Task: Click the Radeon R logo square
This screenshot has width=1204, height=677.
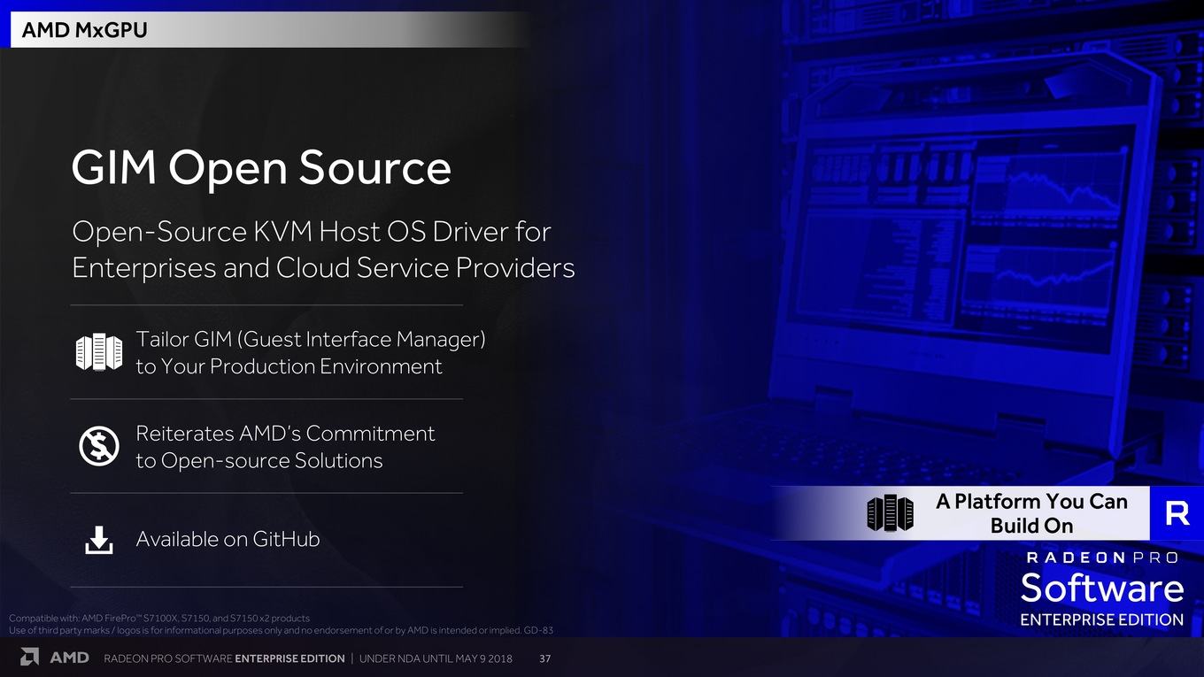Action: (x=1177, y=513)
